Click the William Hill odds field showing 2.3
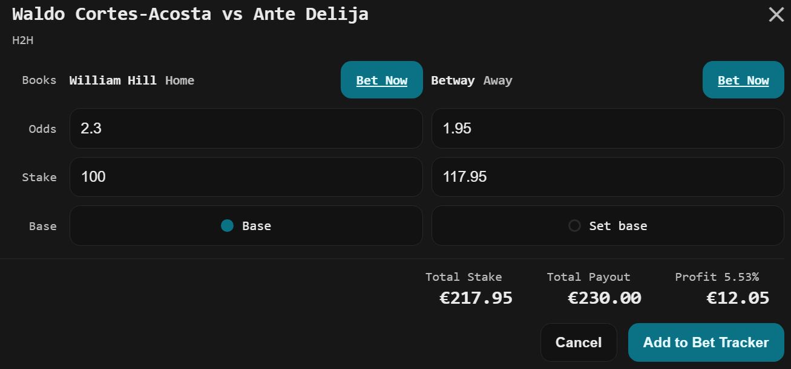791x369 pixels. [246, 128]
